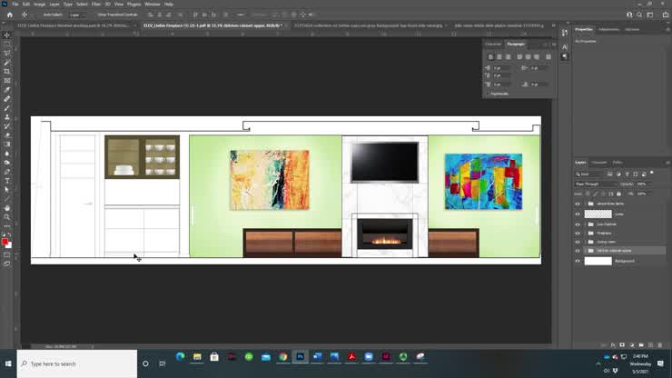Viewport: 672px width, 378px height.
Task: Toggle the Auto-Select checkbox
Action: coord(41,15)
